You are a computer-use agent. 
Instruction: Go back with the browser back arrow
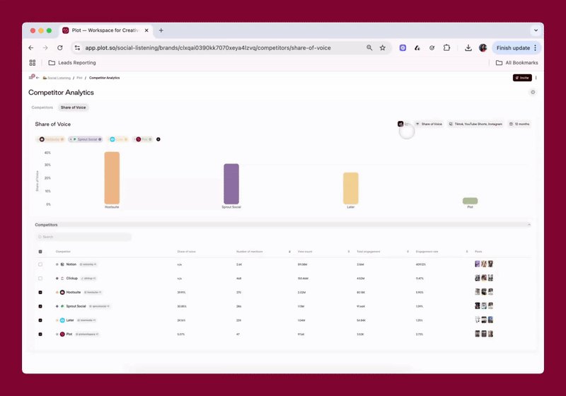pyautogui.click(x=31, y=47)
